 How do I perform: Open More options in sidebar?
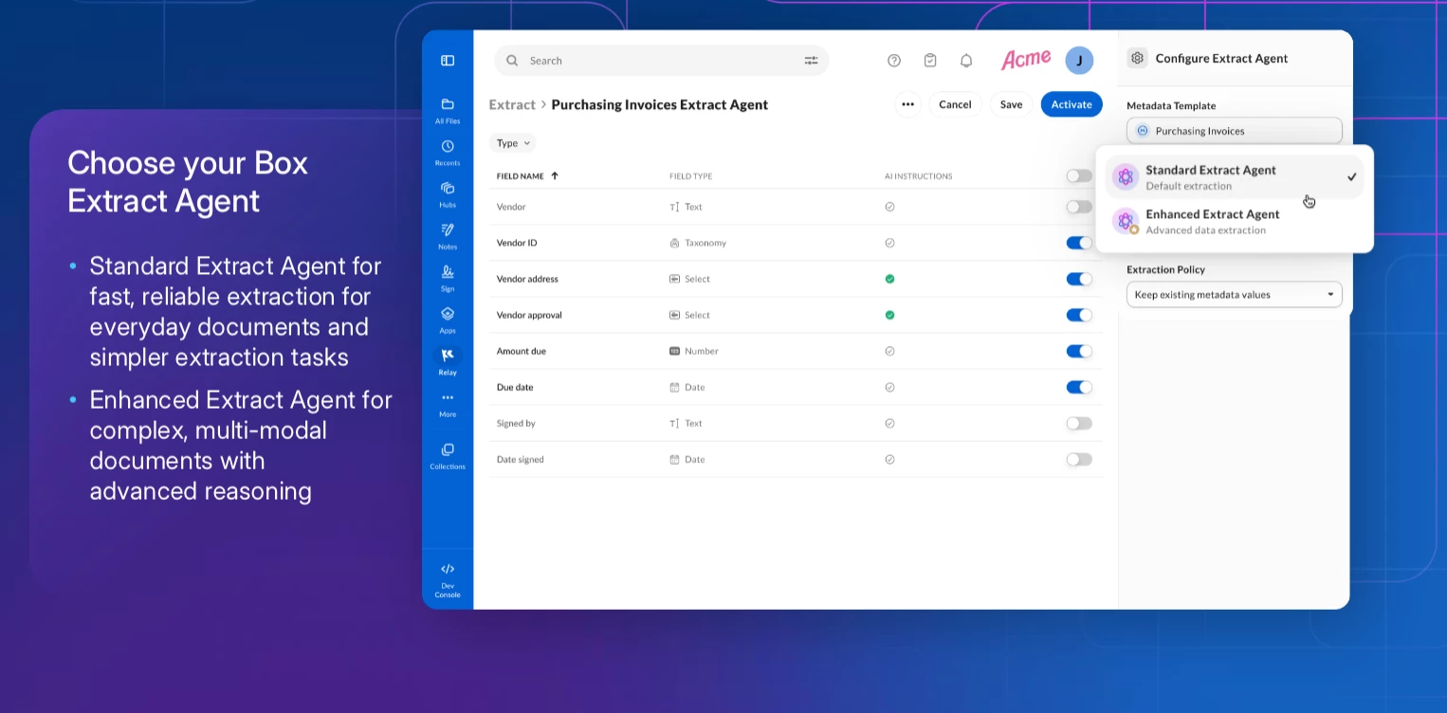tap(448, 404)
